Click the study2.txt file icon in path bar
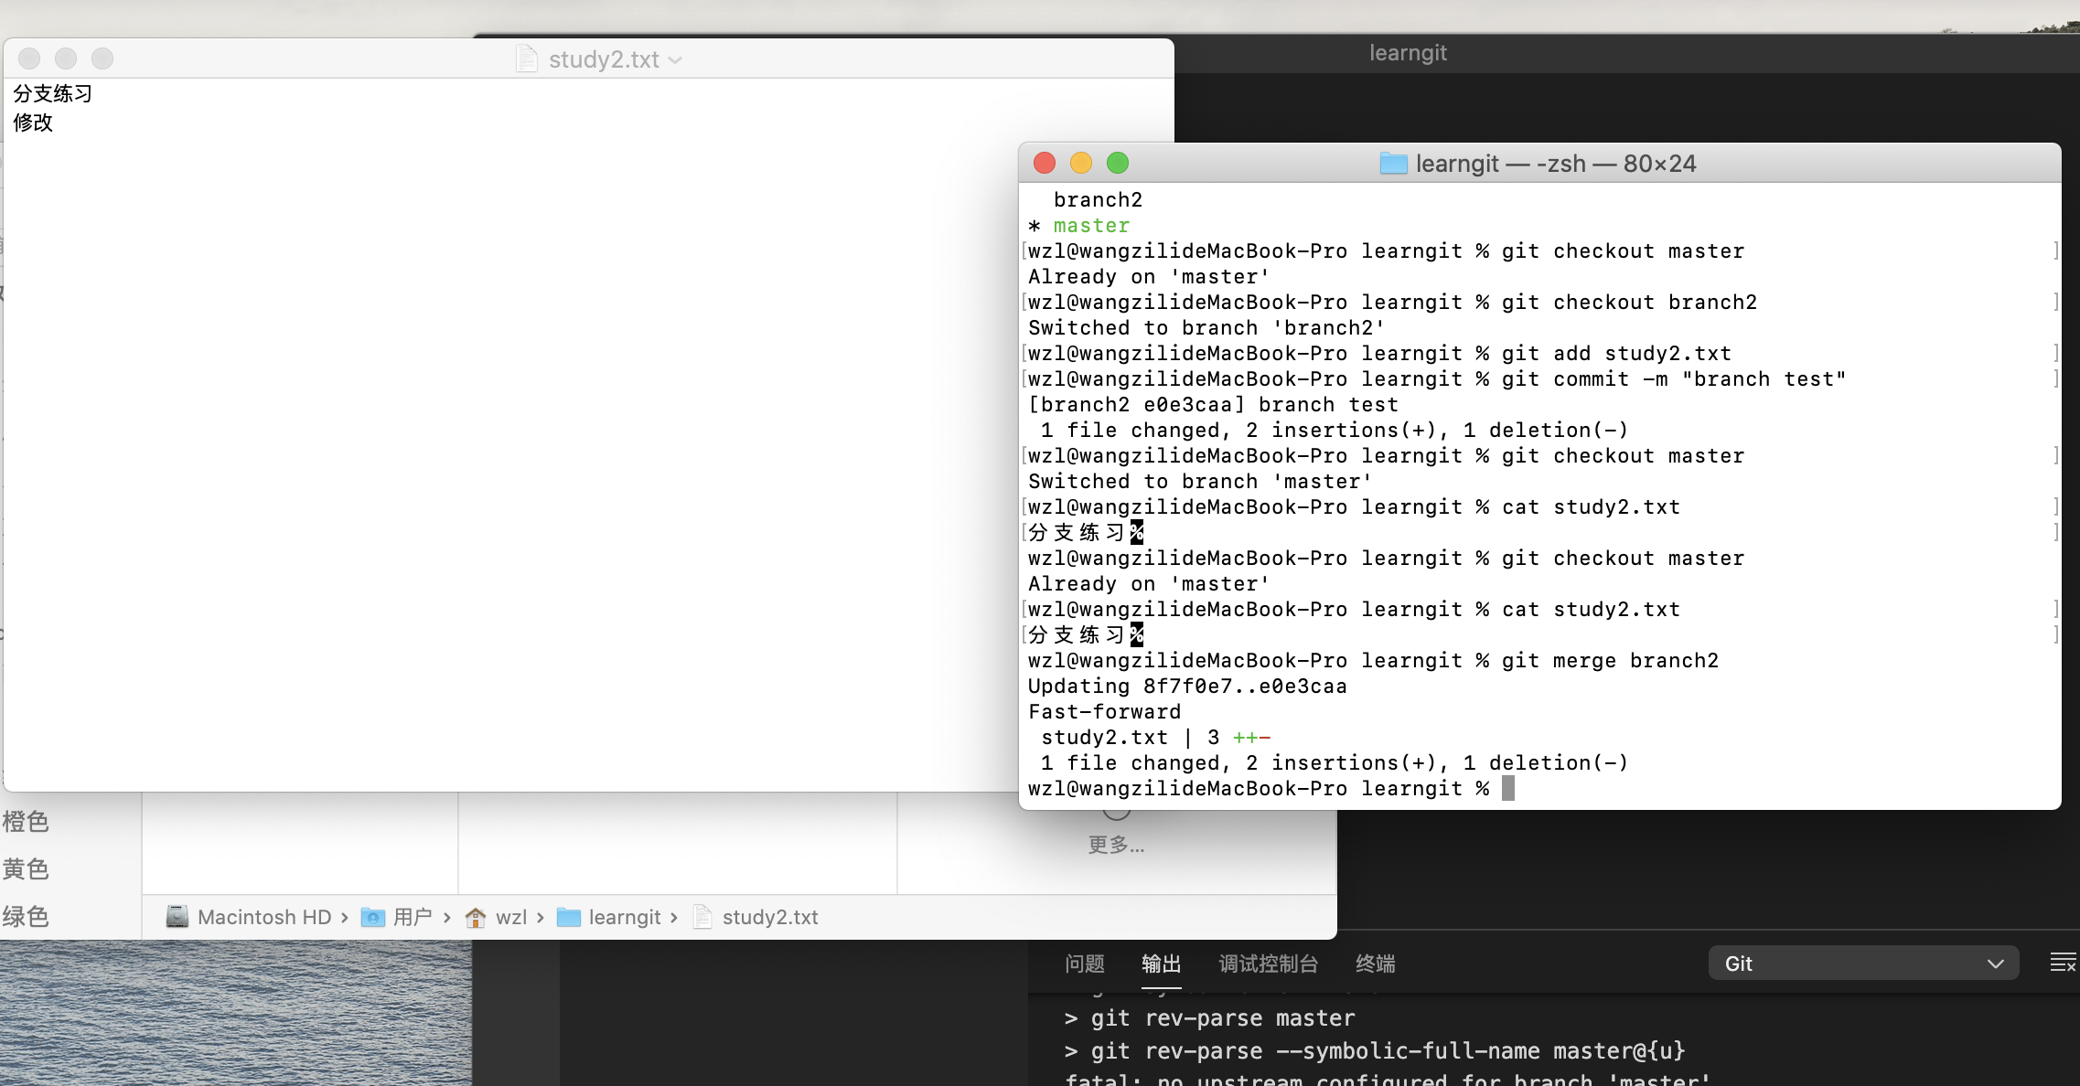 click(x=702, y=917)
